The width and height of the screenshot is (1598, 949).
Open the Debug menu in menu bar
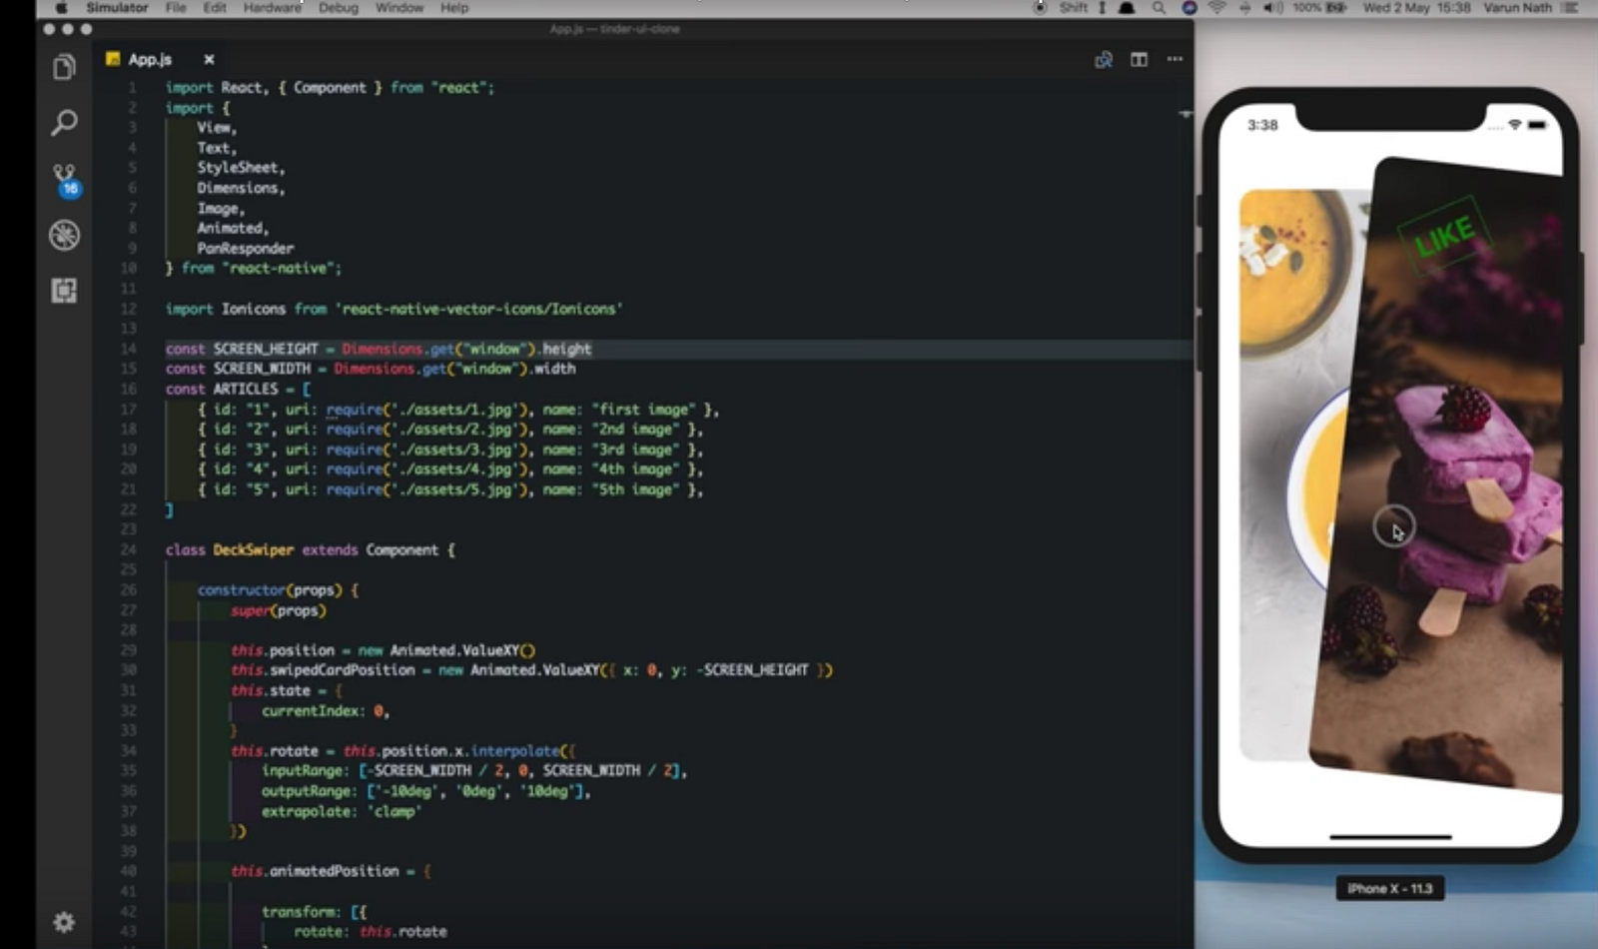point(339,8)
